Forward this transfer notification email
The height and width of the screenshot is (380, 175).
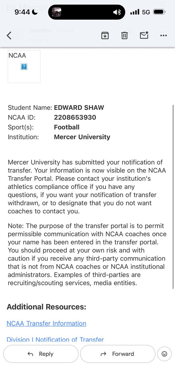pos(117,354)
